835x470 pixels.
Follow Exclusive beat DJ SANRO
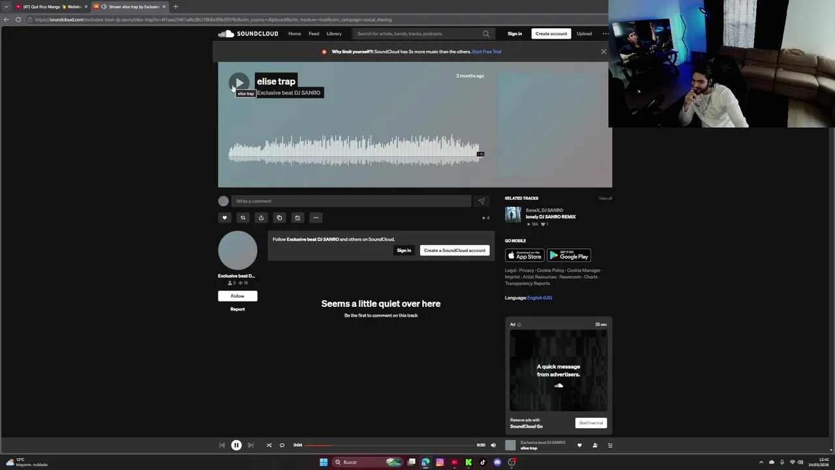(237, 296)
